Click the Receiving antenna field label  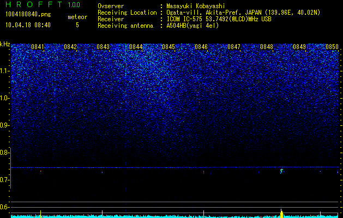pos(125,26)
